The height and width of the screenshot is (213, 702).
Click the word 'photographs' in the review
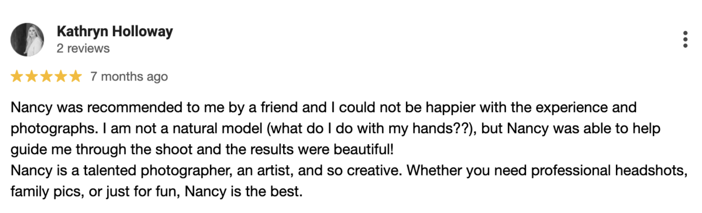click(43, 129)
